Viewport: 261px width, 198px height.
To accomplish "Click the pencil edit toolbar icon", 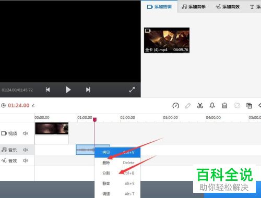I will tap(188, 105).
